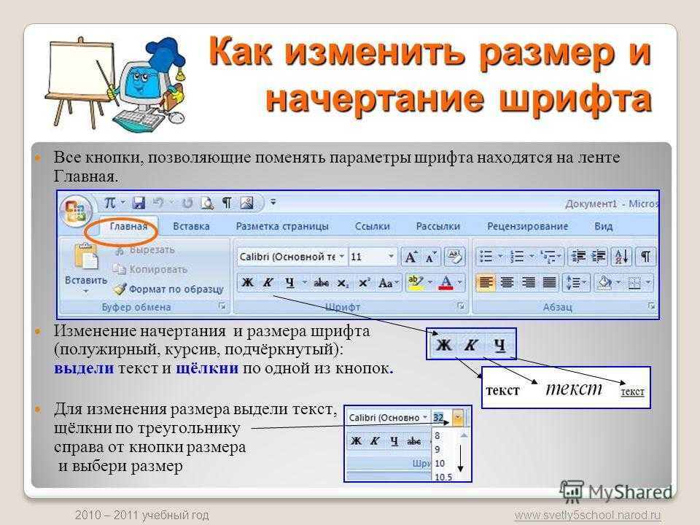700x525 pixels.
Task: Click the Shrink Font icon
Action: click(x=430, y=257)
